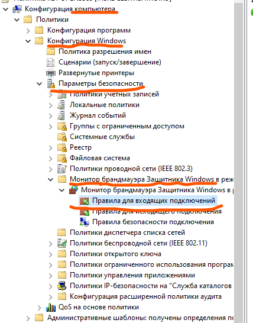Click the Системные службы folder icon
The image size is (253, 323).
click(x=62, y=137)
